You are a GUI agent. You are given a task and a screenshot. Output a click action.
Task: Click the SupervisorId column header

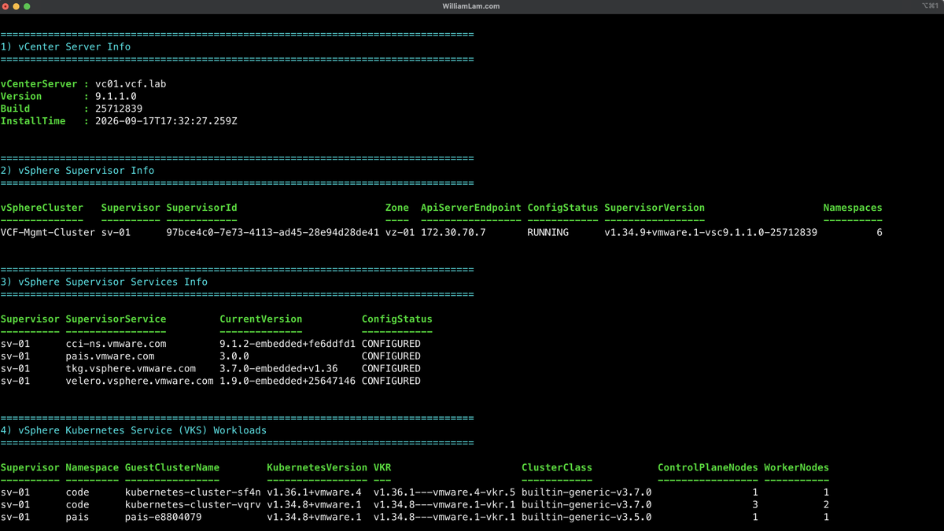(x=201, y=208)
